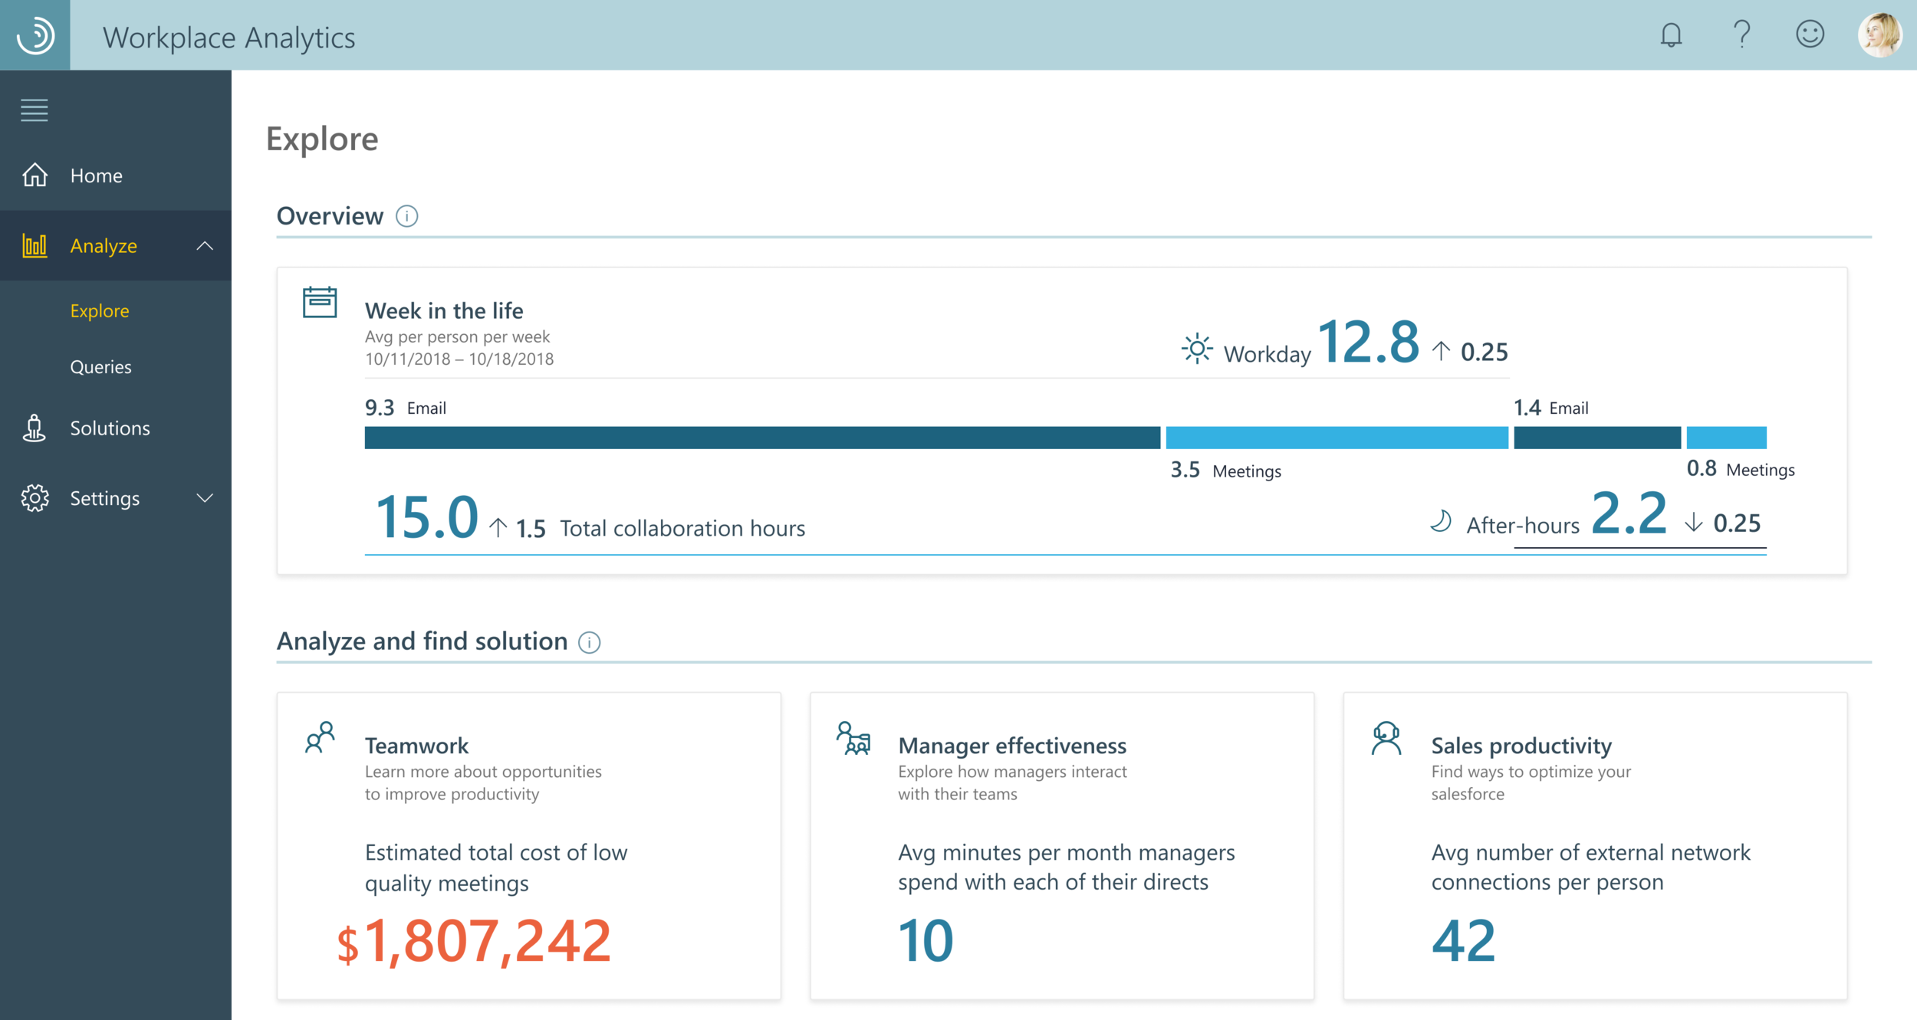This screenshot has height=1020, width=1917.
Task: Toggle the hamburger menu icon
Action: [x=35, y=110]
